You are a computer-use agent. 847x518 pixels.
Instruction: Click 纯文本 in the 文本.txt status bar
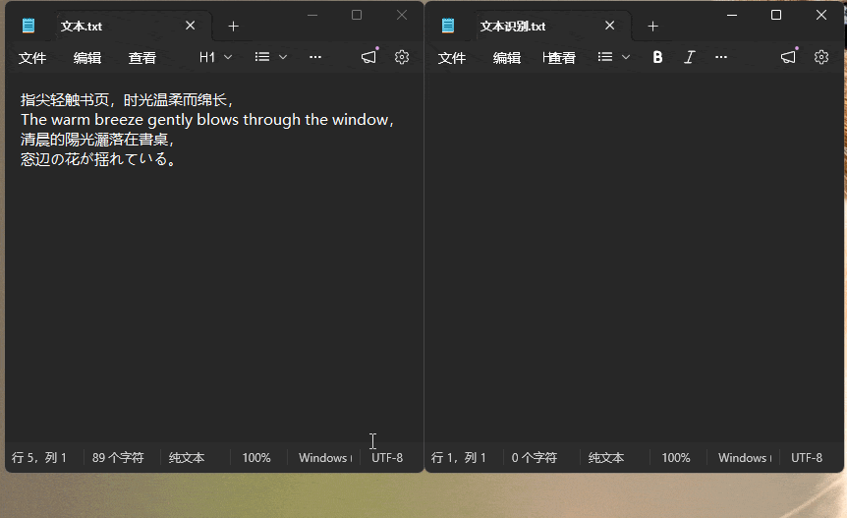click(x=187, y=457)
